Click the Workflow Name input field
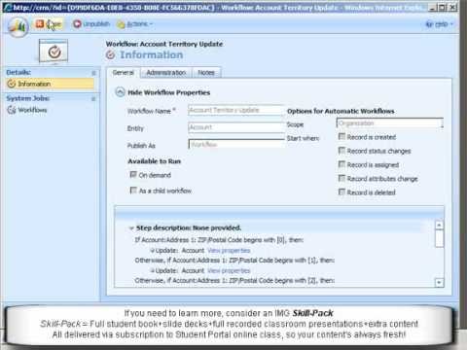 [x=236, y=110]
